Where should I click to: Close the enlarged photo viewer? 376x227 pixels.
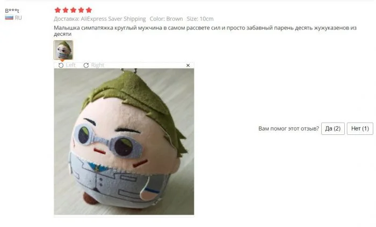click(188, 65)
